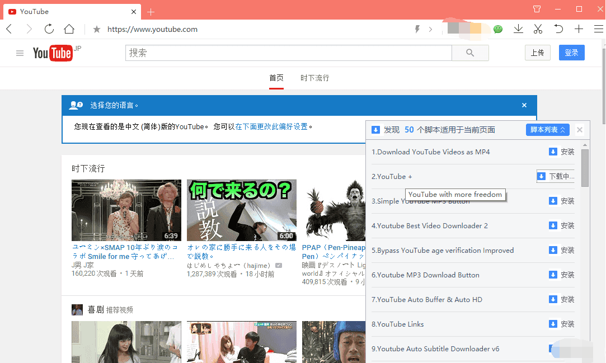Viewport: 606px width, 363px height.
Task: Open the 在下面更改此偏好设置 link
Action: pos(271,126)
